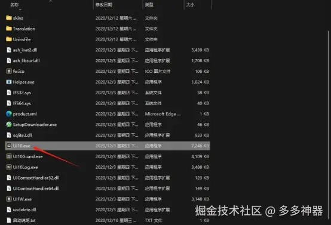This screenshot has width=331, height=225.
Task: Click the 5,439 KB size value
Action: [x=200, y=50]
